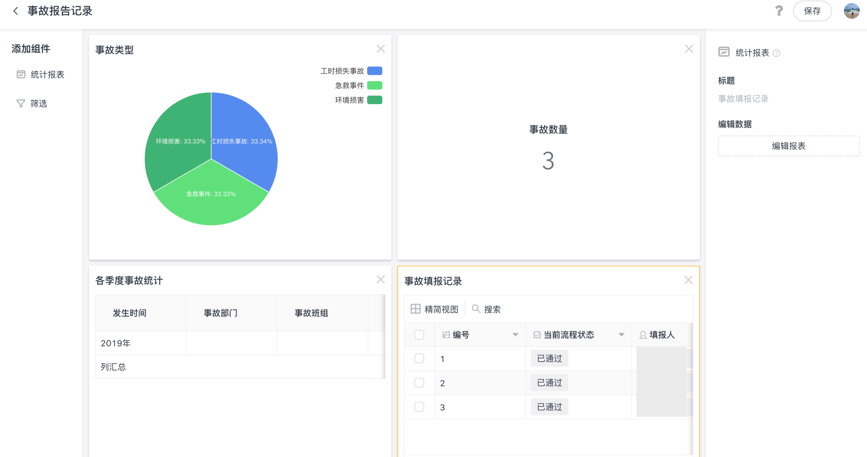Click the 事故数量 value 3
This screenshot has height=457, width=867.
(548, 161)
